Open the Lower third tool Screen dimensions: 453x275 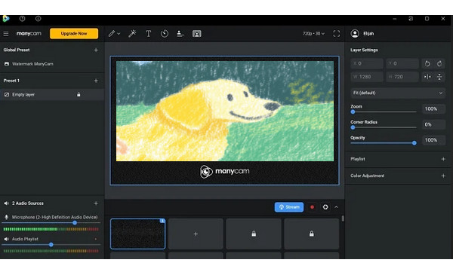click(x=180, y=34)
